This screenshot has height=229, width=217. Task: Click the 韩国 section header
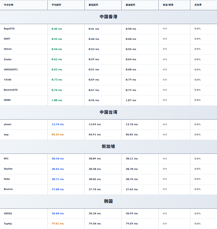pos(108,201)
